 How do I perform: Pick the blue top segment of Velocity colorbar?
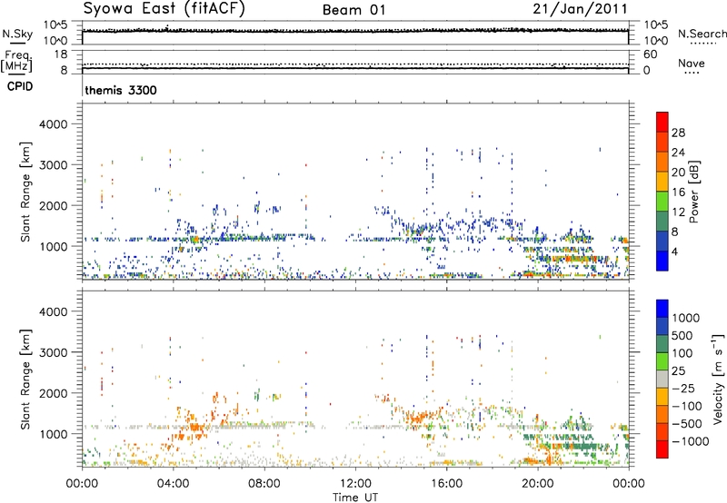click(x=662, y=309)
